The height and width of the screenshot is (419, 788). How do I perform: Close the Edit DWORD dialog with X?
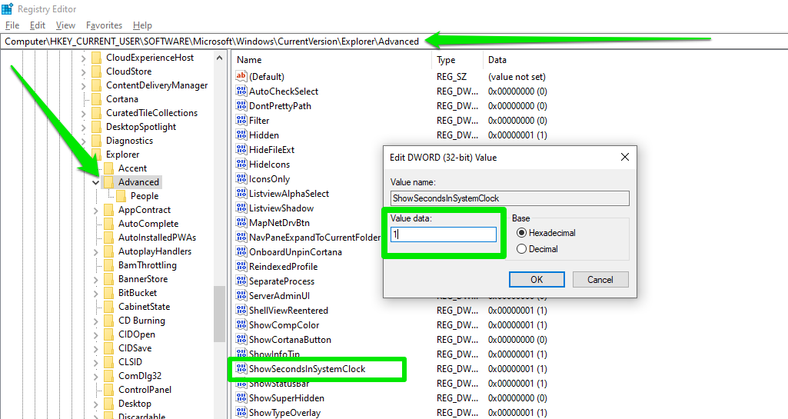tap(625, 158)
